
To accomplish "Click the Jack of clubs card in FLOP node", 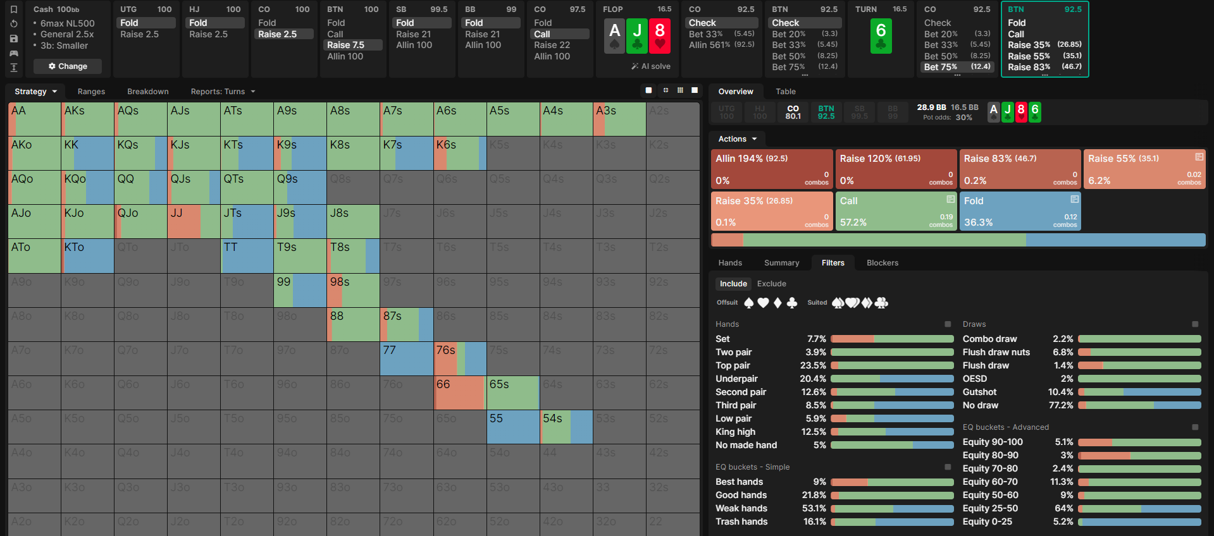I will [x=637, y=37].
